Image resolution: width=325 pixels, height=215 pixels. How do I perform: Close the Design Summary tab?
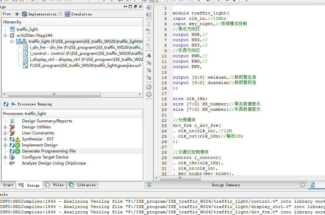pyautogui.click(x=303, y=185)
